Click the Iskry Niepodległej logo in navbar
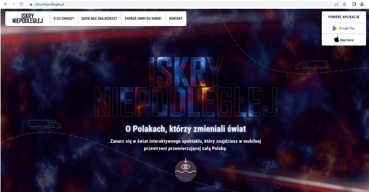This screenshot has width=369, height=192. pos(27,19)
